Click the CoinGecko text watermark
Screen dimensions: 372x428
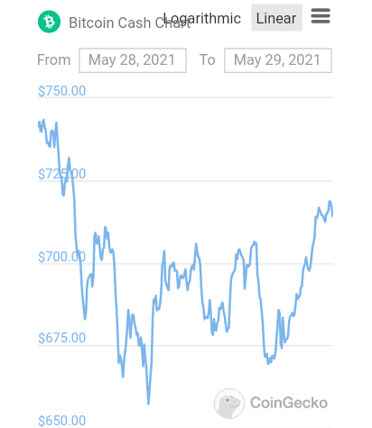(x=289, y=403)
